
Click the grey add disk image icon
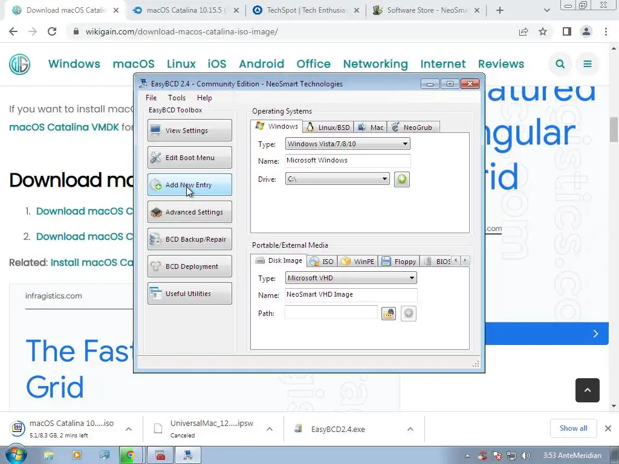[x=408, y=314]
